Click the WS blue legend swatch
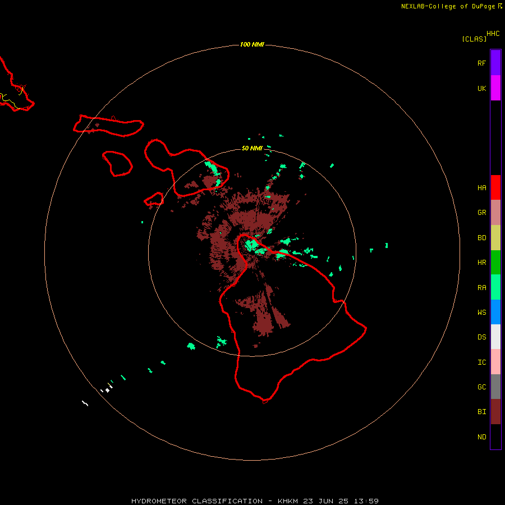Screen dimensions: 505x505 (495, 312)
